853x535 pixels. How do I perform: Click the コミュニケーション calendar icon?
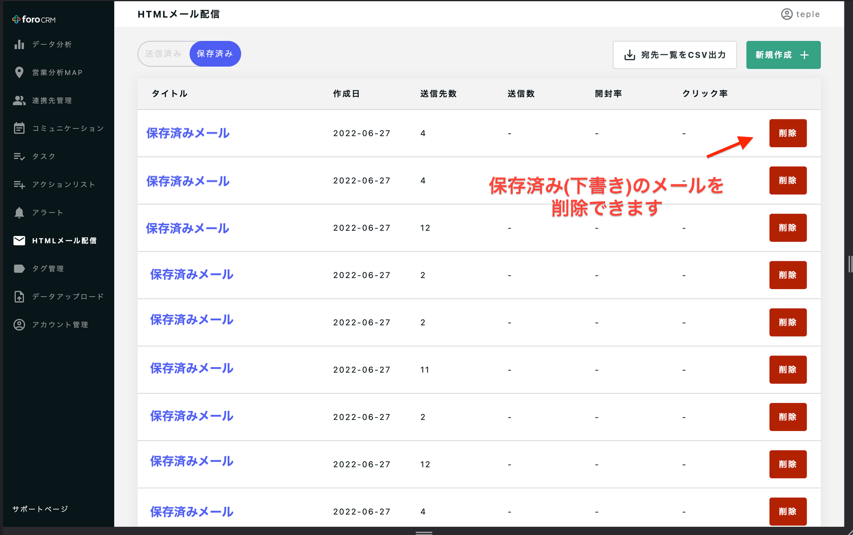[x=19, y=128]
